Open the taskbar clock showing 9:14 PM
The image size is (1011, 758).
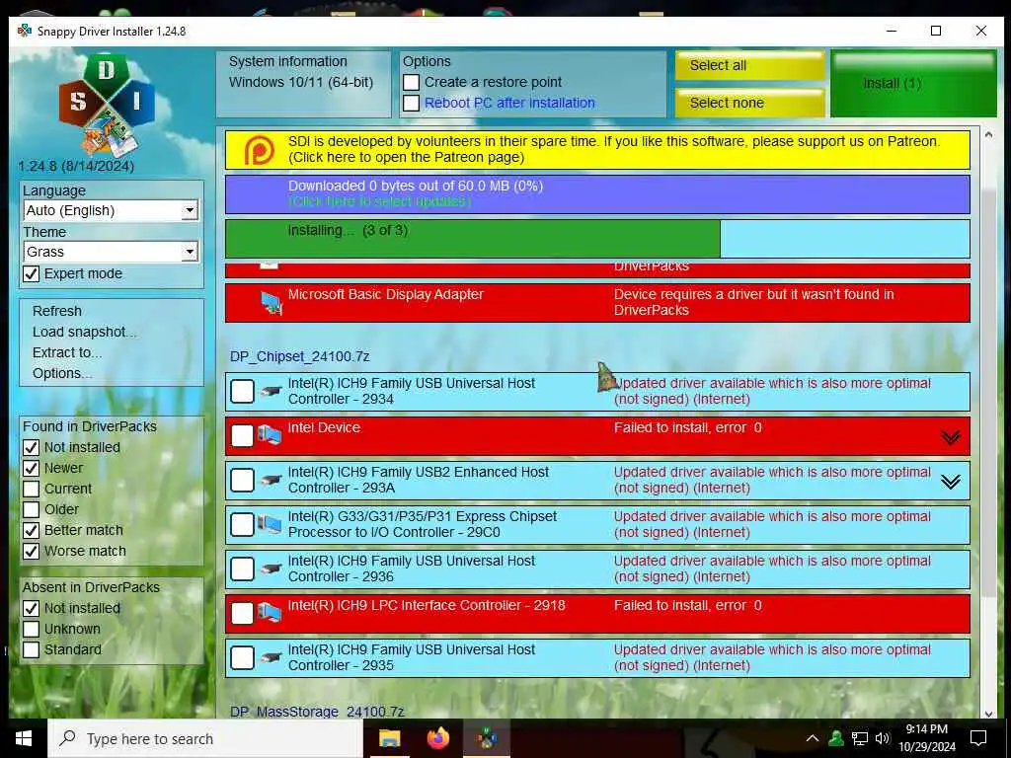point(926,738)
